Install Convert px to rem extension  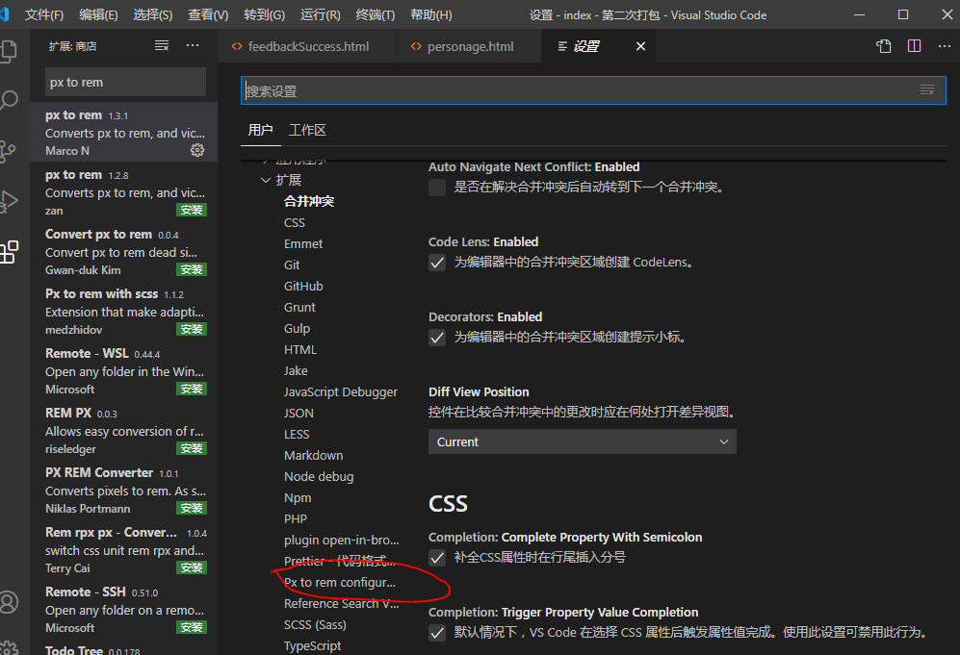(192, 269)
